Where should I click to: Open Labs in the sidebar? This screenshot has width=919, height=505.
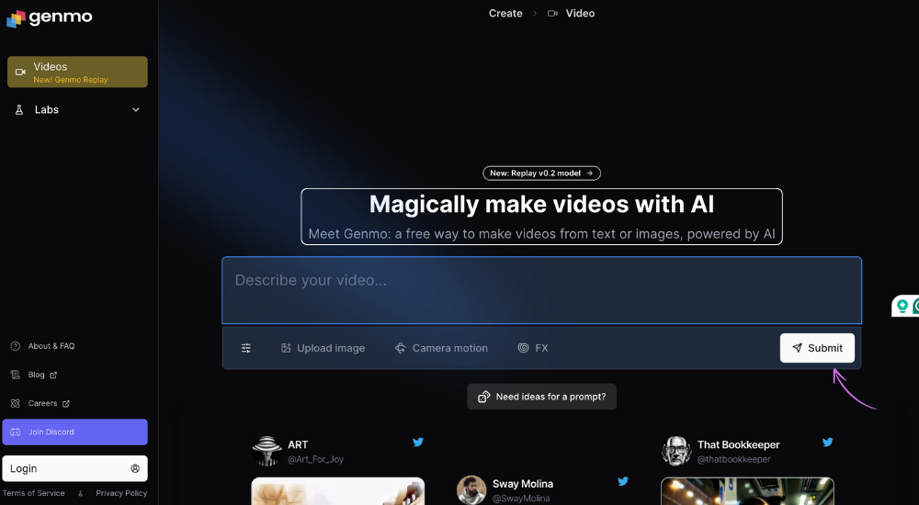point(77,109)
